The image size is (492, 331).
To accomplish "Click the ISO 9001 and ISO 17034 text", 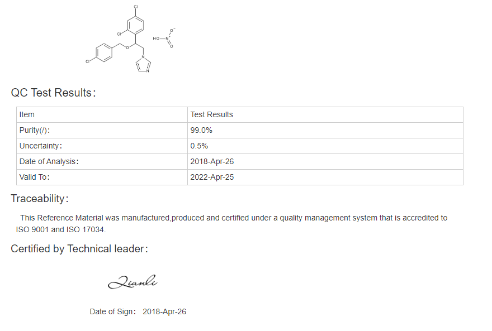I will pos(60,229).
